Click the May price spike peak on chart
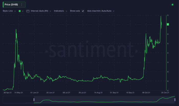This screenshot has height=106, width=179. [x=16, y=29]
